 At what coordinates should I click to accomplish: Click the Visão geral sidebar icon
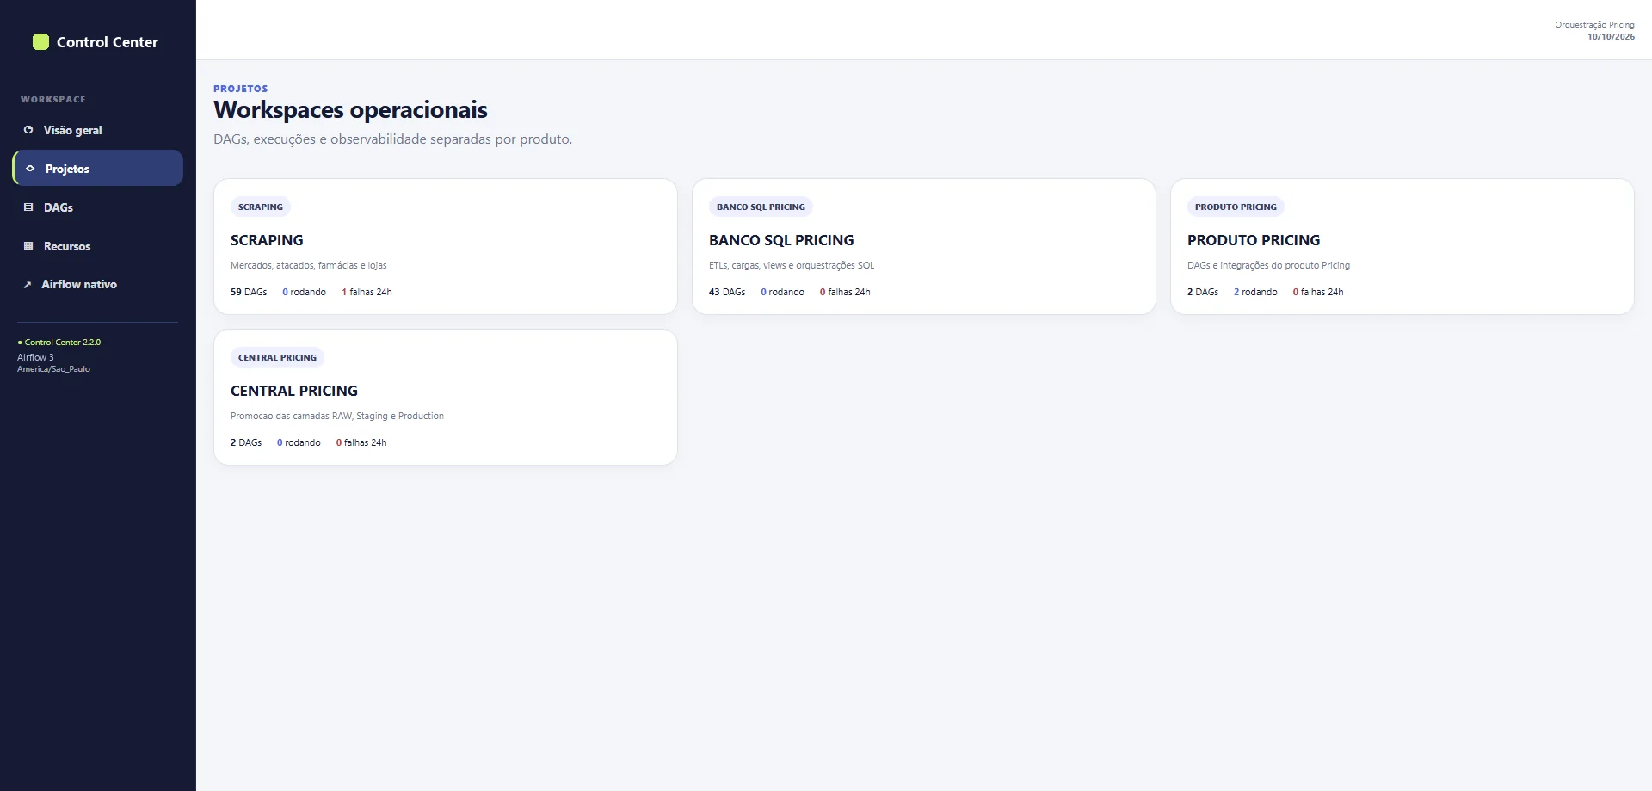[28, 130]
